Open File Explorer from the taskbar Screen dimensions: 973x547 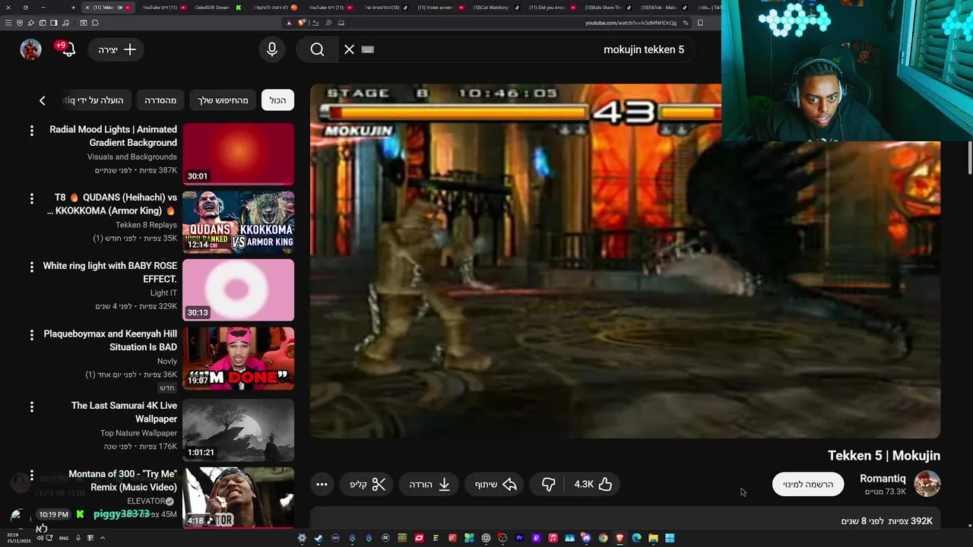pyautogui.click(x=653, y=538)
